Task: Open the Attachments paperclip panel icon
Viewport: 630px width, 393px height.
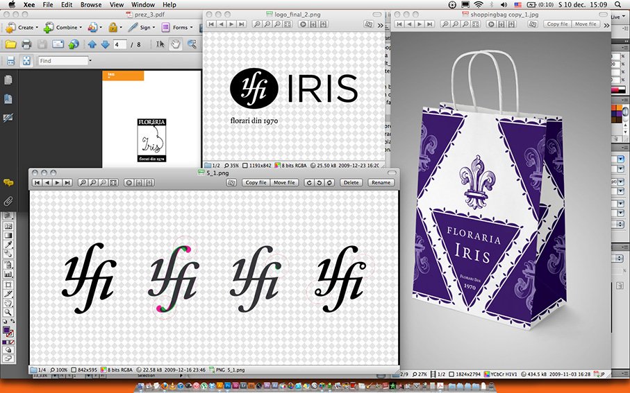Action: tap(8, 201)
